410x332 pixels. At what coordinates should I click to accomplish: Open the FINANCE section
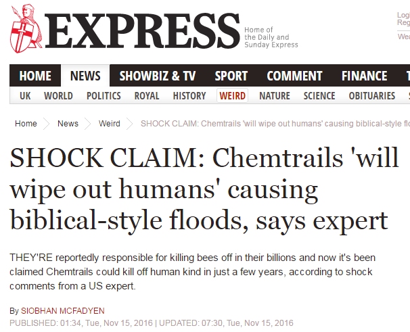point(364,76)
